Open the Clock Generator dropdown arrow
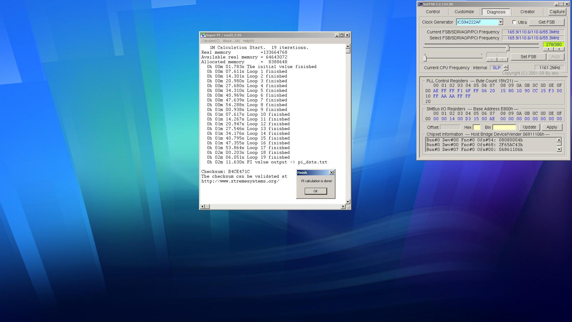This screenshot has width=572, height=322. (501, 22)
